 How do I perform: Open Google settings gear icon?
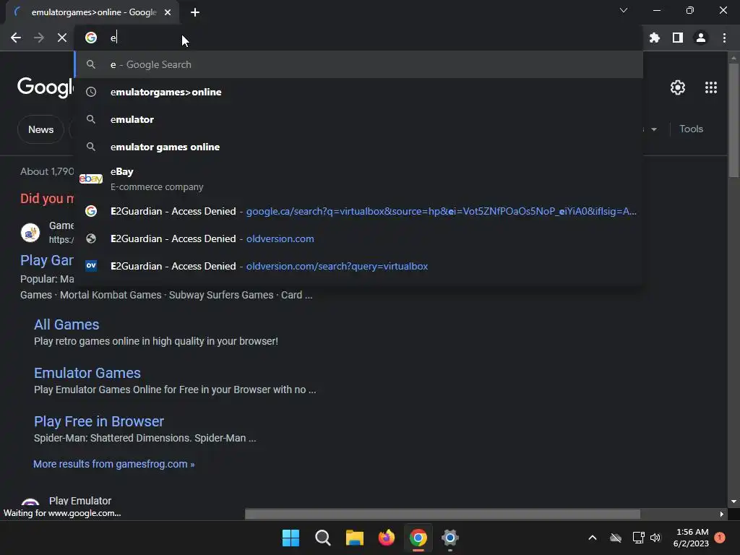click(678, 87)
